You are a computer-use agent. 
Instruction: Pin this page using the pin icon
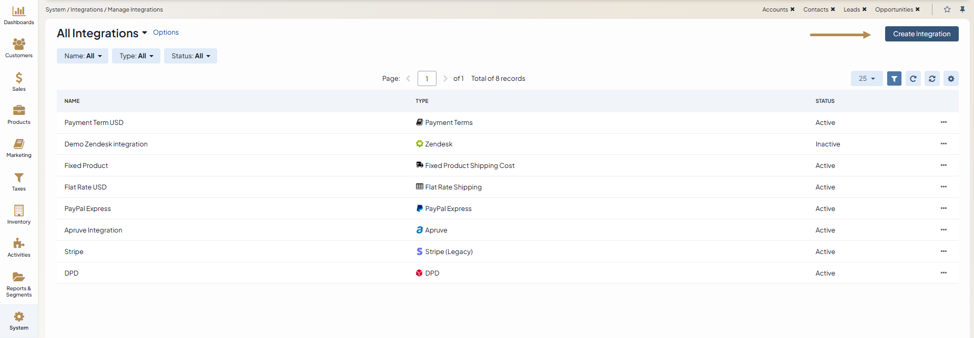pyautogui.click(x=962, y=9)
